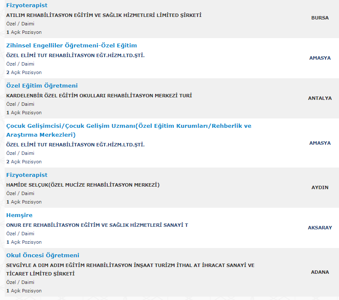The height and width of the screenshot is (300, 339).
Task: Click the ADANA city label
Action: tap(320, 272)
